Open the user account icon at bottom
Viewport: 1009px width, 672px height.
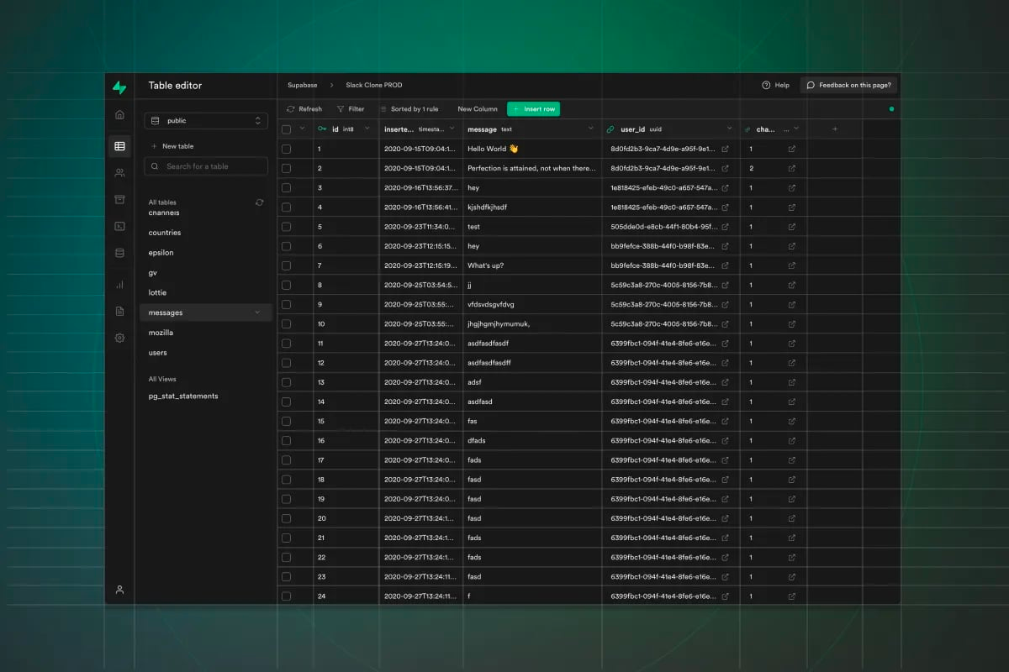point(119,590)
